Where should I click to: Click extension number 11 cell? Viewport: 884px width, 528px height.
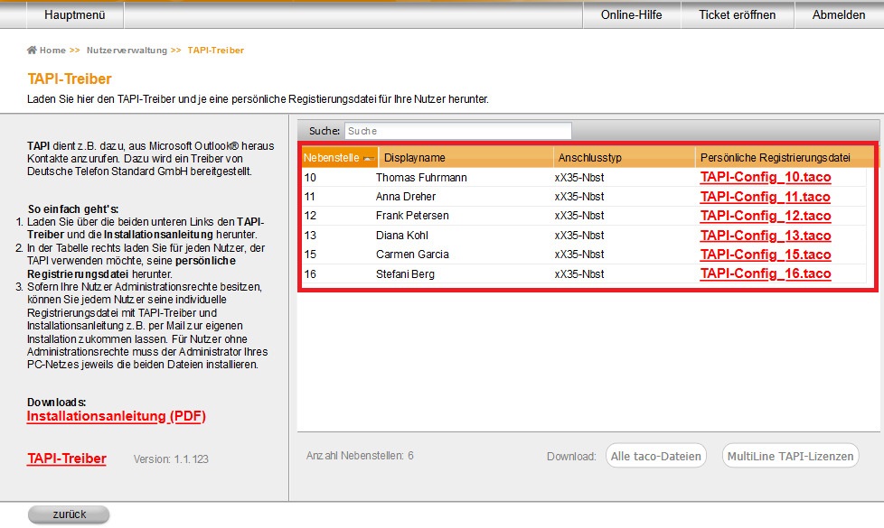click(x=309, y=197)
